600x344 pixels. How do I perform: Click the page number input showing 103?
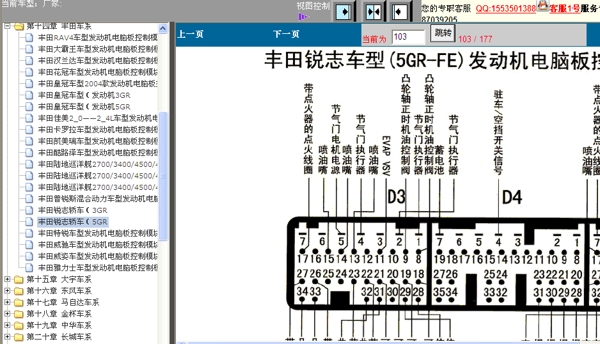(408, 36)
